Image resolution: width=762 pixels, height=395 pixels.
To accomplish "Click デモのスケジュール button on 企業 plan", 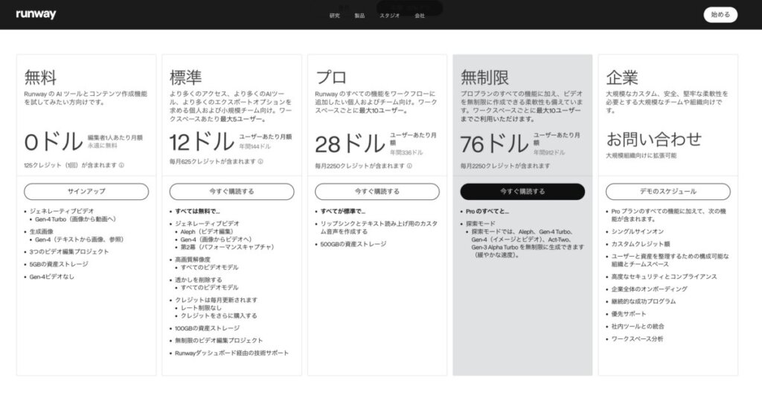I will pos(667,191).
